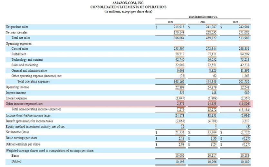
Task: Click the 'Operating income' row label
Action: [17, 87]
